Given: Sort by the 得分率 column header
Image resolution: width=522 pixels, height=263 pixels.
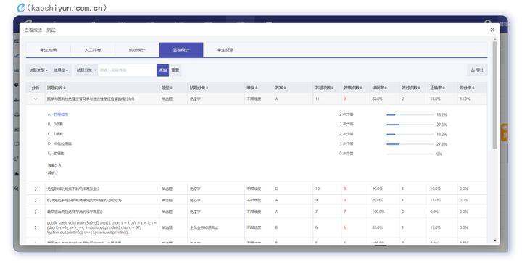Looking at the screenshot, I should point(467,88).
